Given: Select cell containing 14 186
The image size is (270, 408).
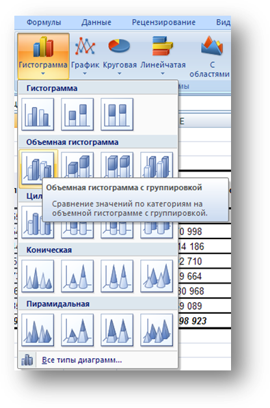Looking at the screenshot, I should [x=204, y=247].
